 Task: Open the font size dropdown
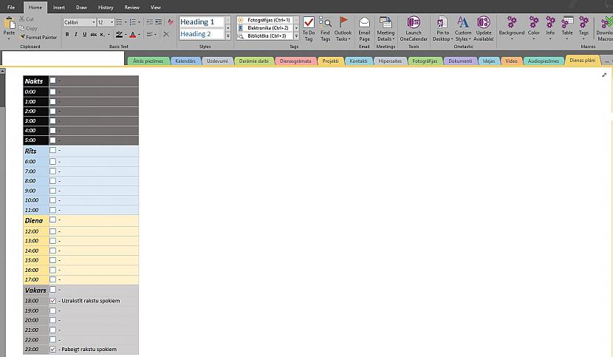pyautogui.click(x=112, y=22)
